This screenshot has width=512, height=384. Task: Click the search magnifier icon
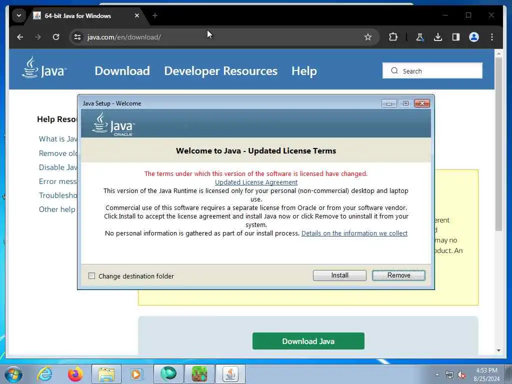[x=394, y=71]
